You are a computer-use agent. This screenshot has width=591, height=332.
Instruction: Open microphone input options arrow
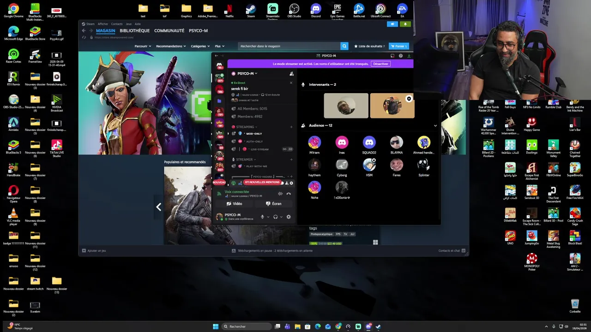point(268,217)
